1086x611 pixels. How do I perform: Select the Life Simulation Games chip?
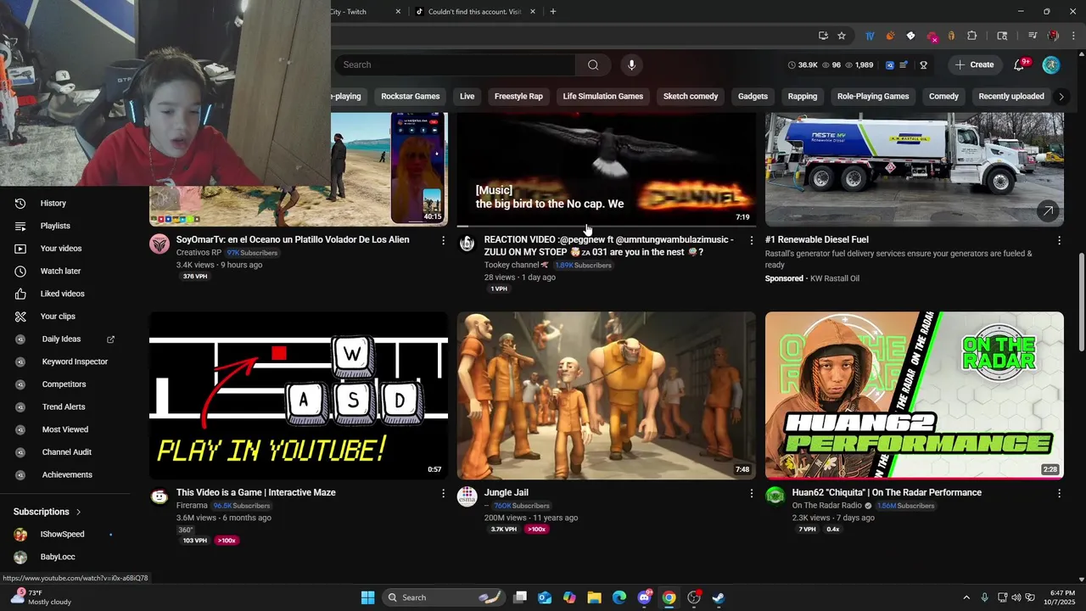(602, 97)
